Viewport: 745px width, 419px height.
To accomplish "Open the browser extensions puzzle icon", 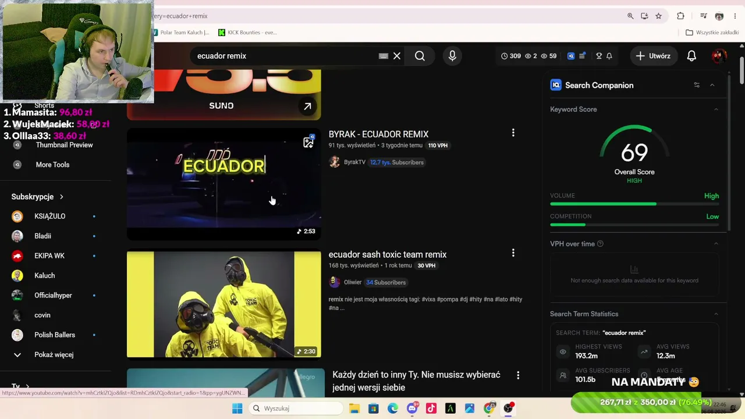I will [680, 16].
